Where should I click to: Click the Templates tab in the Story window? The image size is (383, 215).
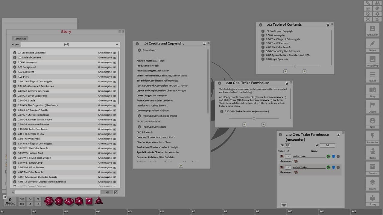point(20,38)
